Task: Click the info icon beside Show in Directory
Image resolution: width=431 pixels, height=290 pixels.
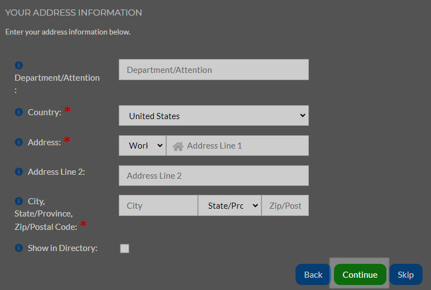Action: coord(19,248)
